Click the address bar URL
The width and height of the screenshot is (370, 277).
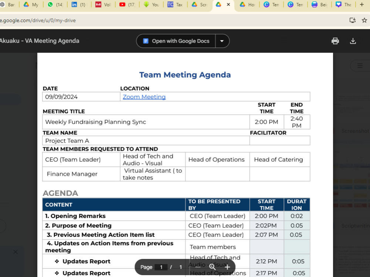click(x=38, y=20)
